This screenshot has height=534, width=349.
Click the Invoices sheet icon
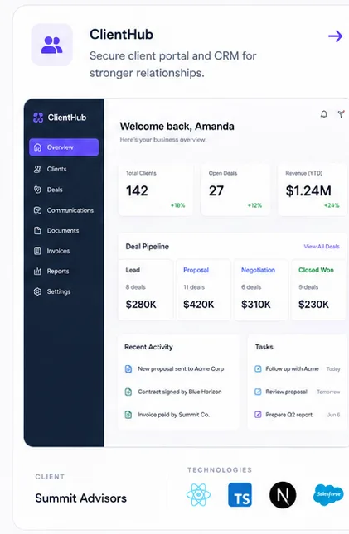[37, 251]
